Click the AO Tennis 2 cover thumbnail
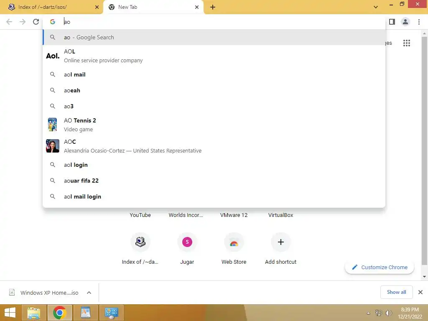This screenshot has height=321, width=428. click(x=52, y=125)
